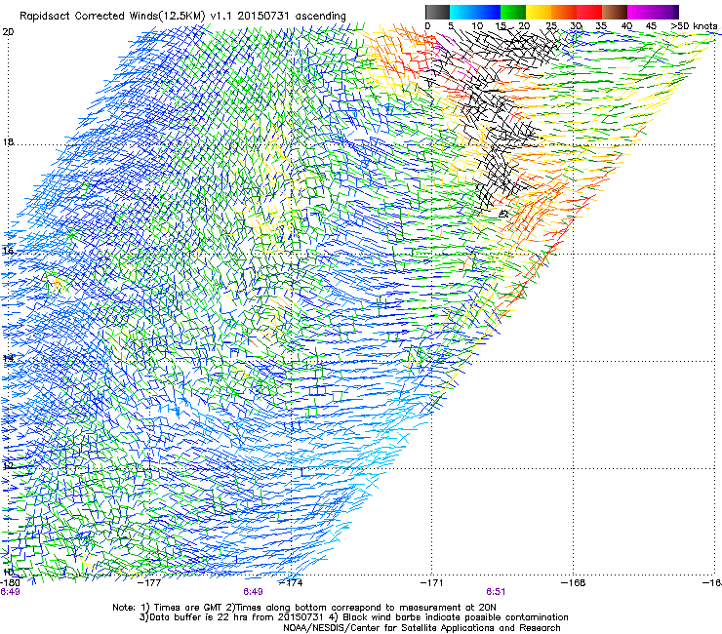The height and width of the screenshot is (634, 722).
Task: Click the '>50 knots' legend label
Action: point(694,26)
